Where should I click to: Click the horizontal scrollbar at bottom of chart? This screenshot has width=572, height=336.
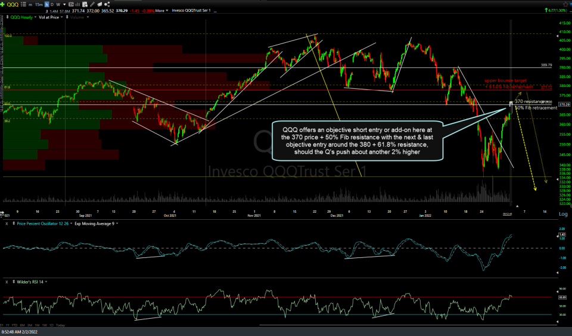409,324
